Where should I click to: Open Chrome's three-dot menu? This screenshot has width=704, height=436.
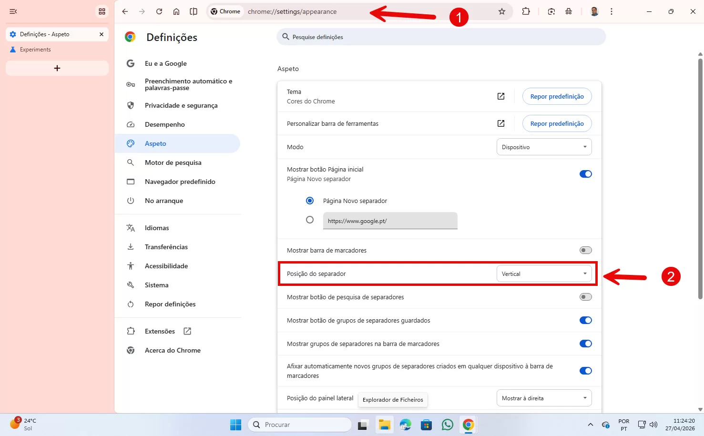click(x=612, y=11)
